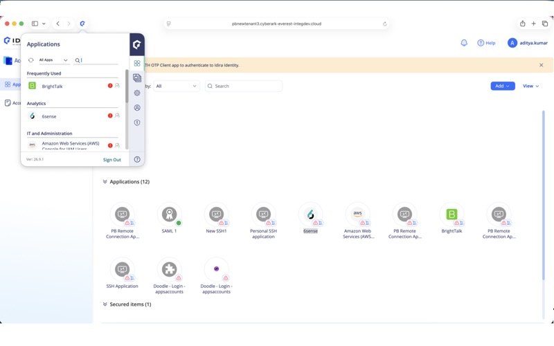Click the shared-users icon beside BrightTalk

[x=117, y=85]
